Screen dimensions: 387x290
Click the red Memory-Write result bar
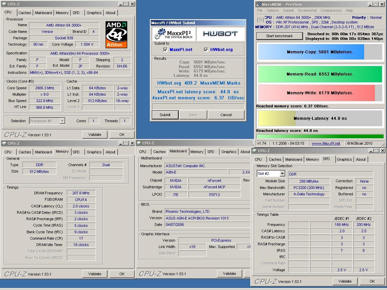tap(320, 93)
